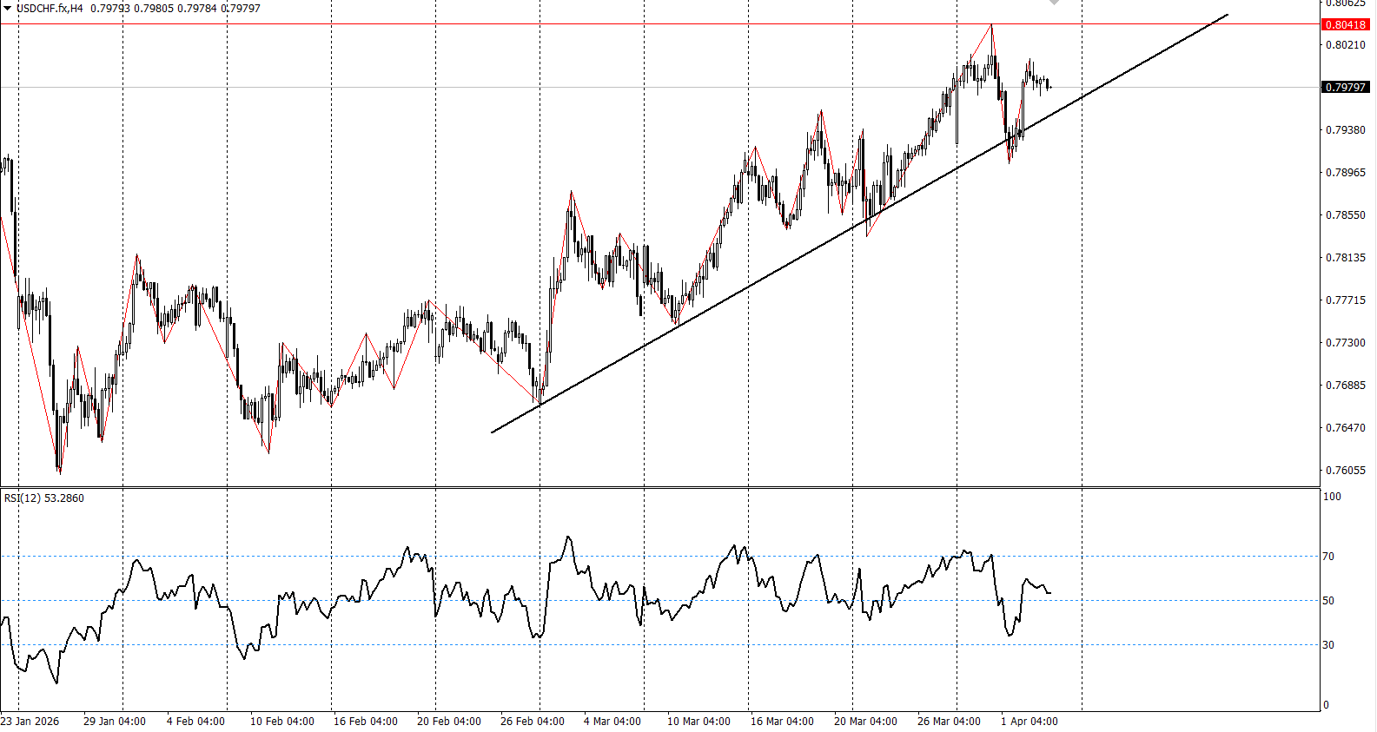
Task: Click the 0.78135 price scale label
Action: tap(1345, 257)
